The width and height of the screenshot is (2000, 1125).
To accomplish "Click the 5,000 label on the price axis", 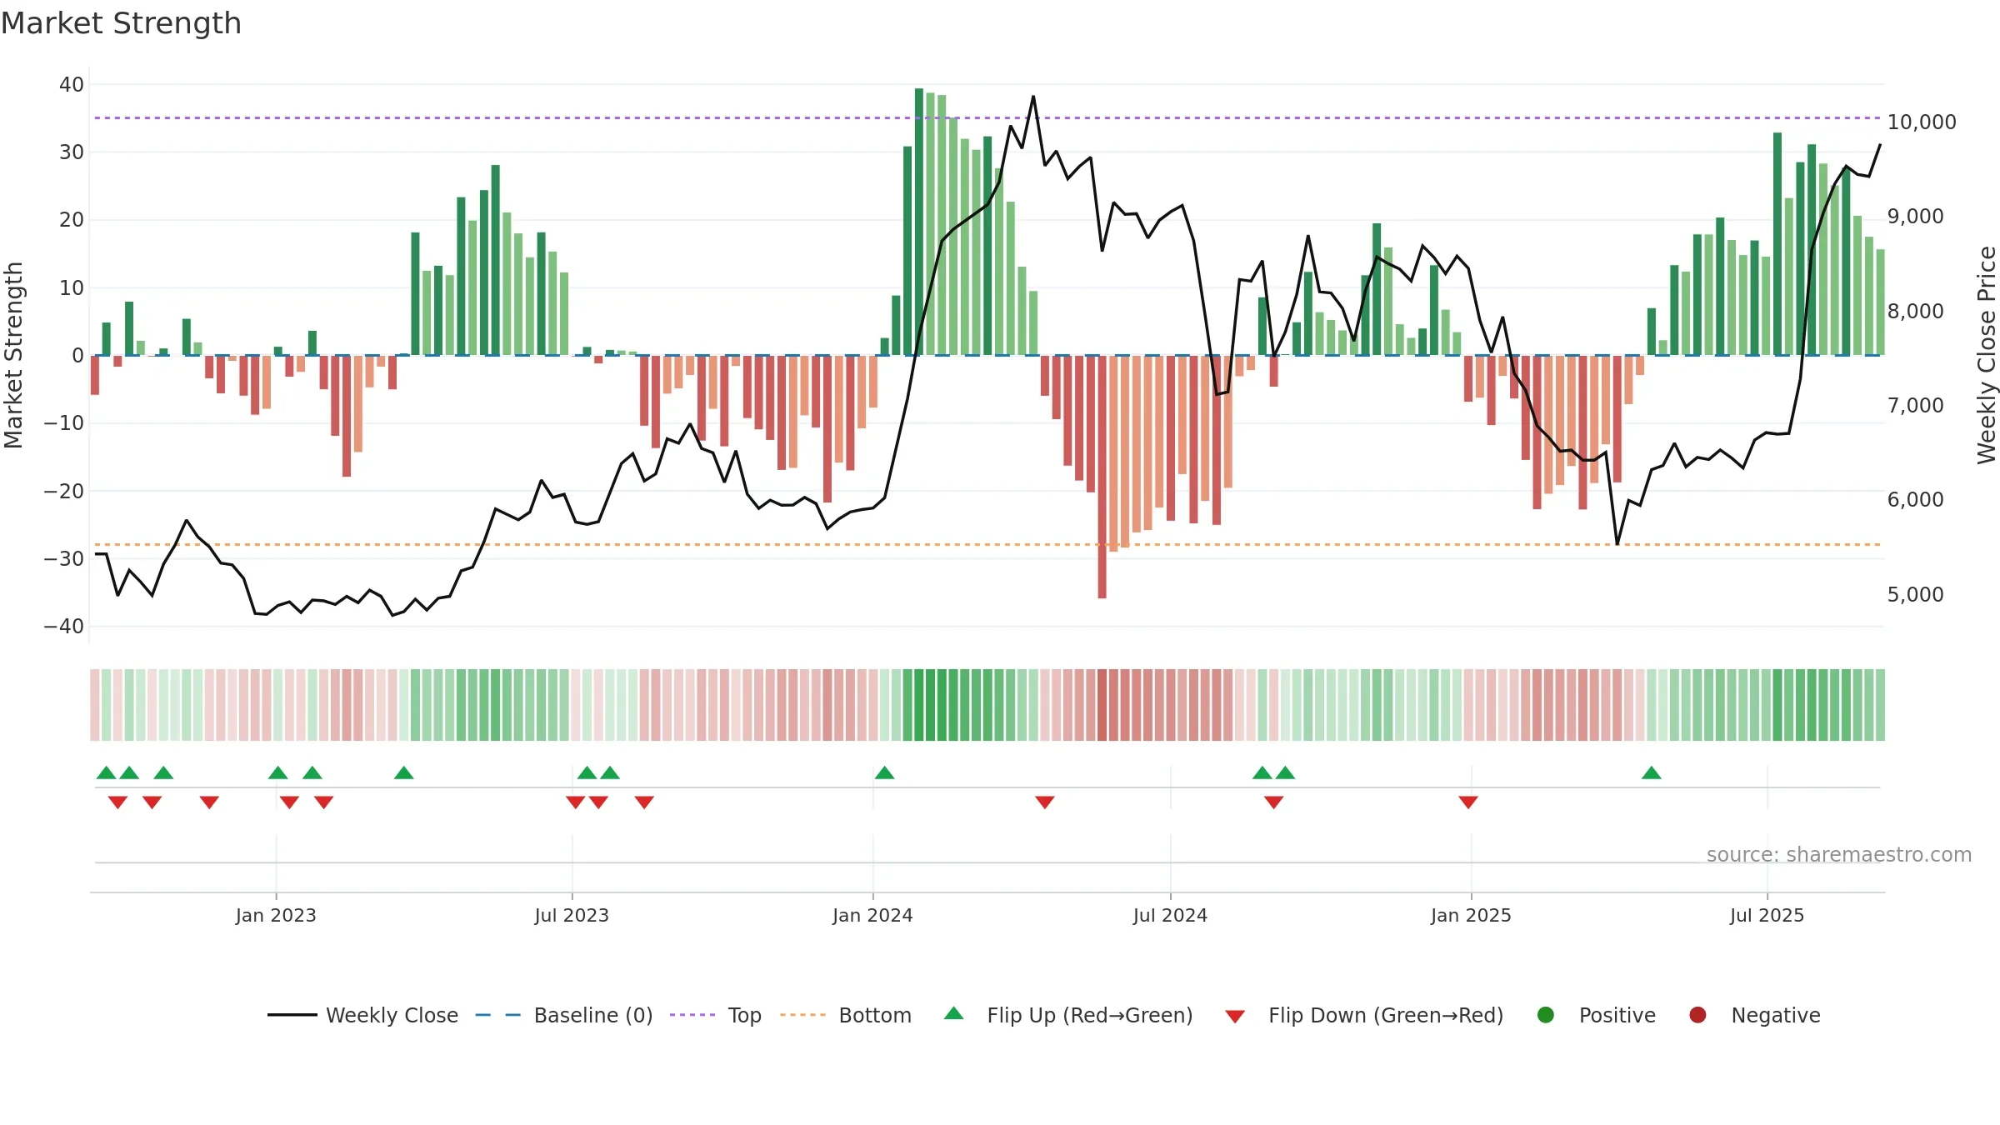I will tap(1915, 595).
